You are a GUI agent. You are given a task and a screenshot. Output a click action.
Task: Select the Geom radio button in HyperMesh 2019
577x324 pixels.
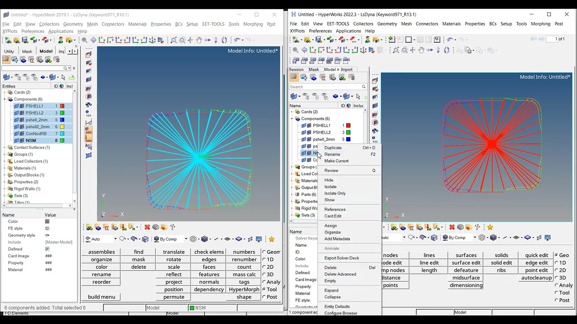pos(264,252)
